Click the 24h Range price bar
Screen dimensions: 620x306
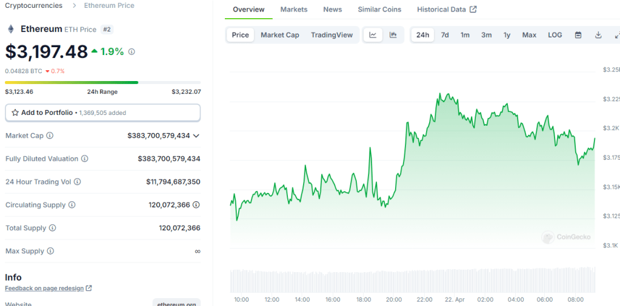coord(102,82)
